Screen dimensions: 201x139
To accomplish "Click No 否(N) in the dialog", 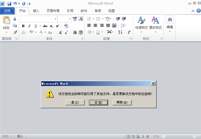I will 98,102.
